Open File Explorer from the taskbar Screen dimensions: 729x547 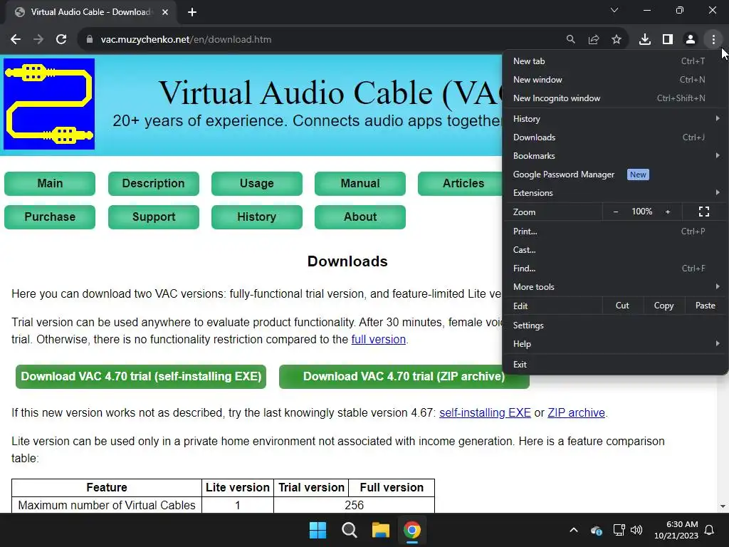click(380, 530)
